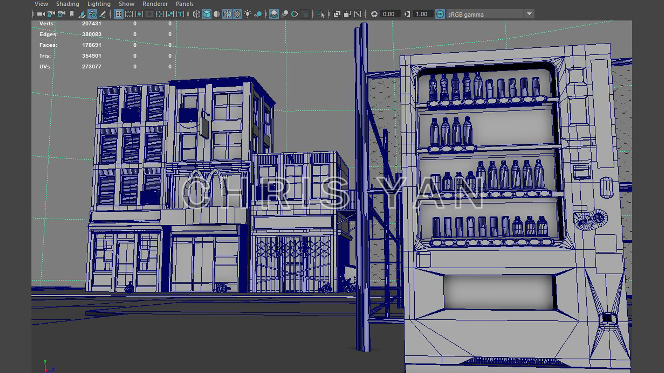The image size is (664, 373).
Task: Click the exposure value field
Action: [x=389, y=14]
